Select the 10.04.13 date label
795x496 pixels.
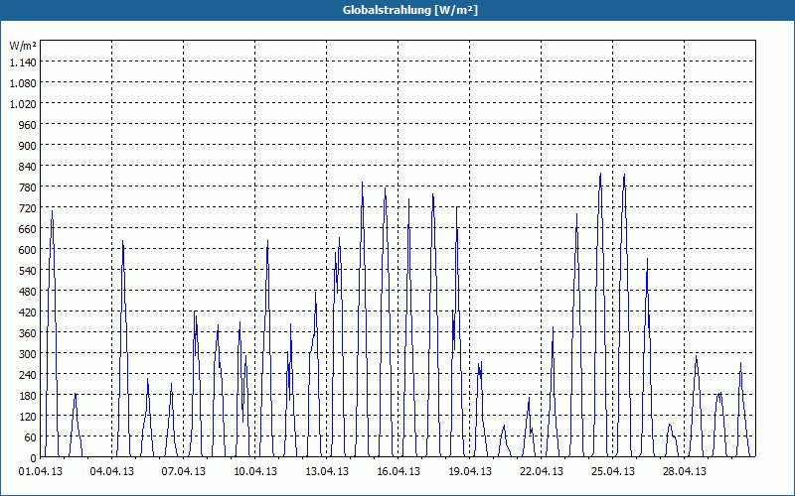coord(255,472)
